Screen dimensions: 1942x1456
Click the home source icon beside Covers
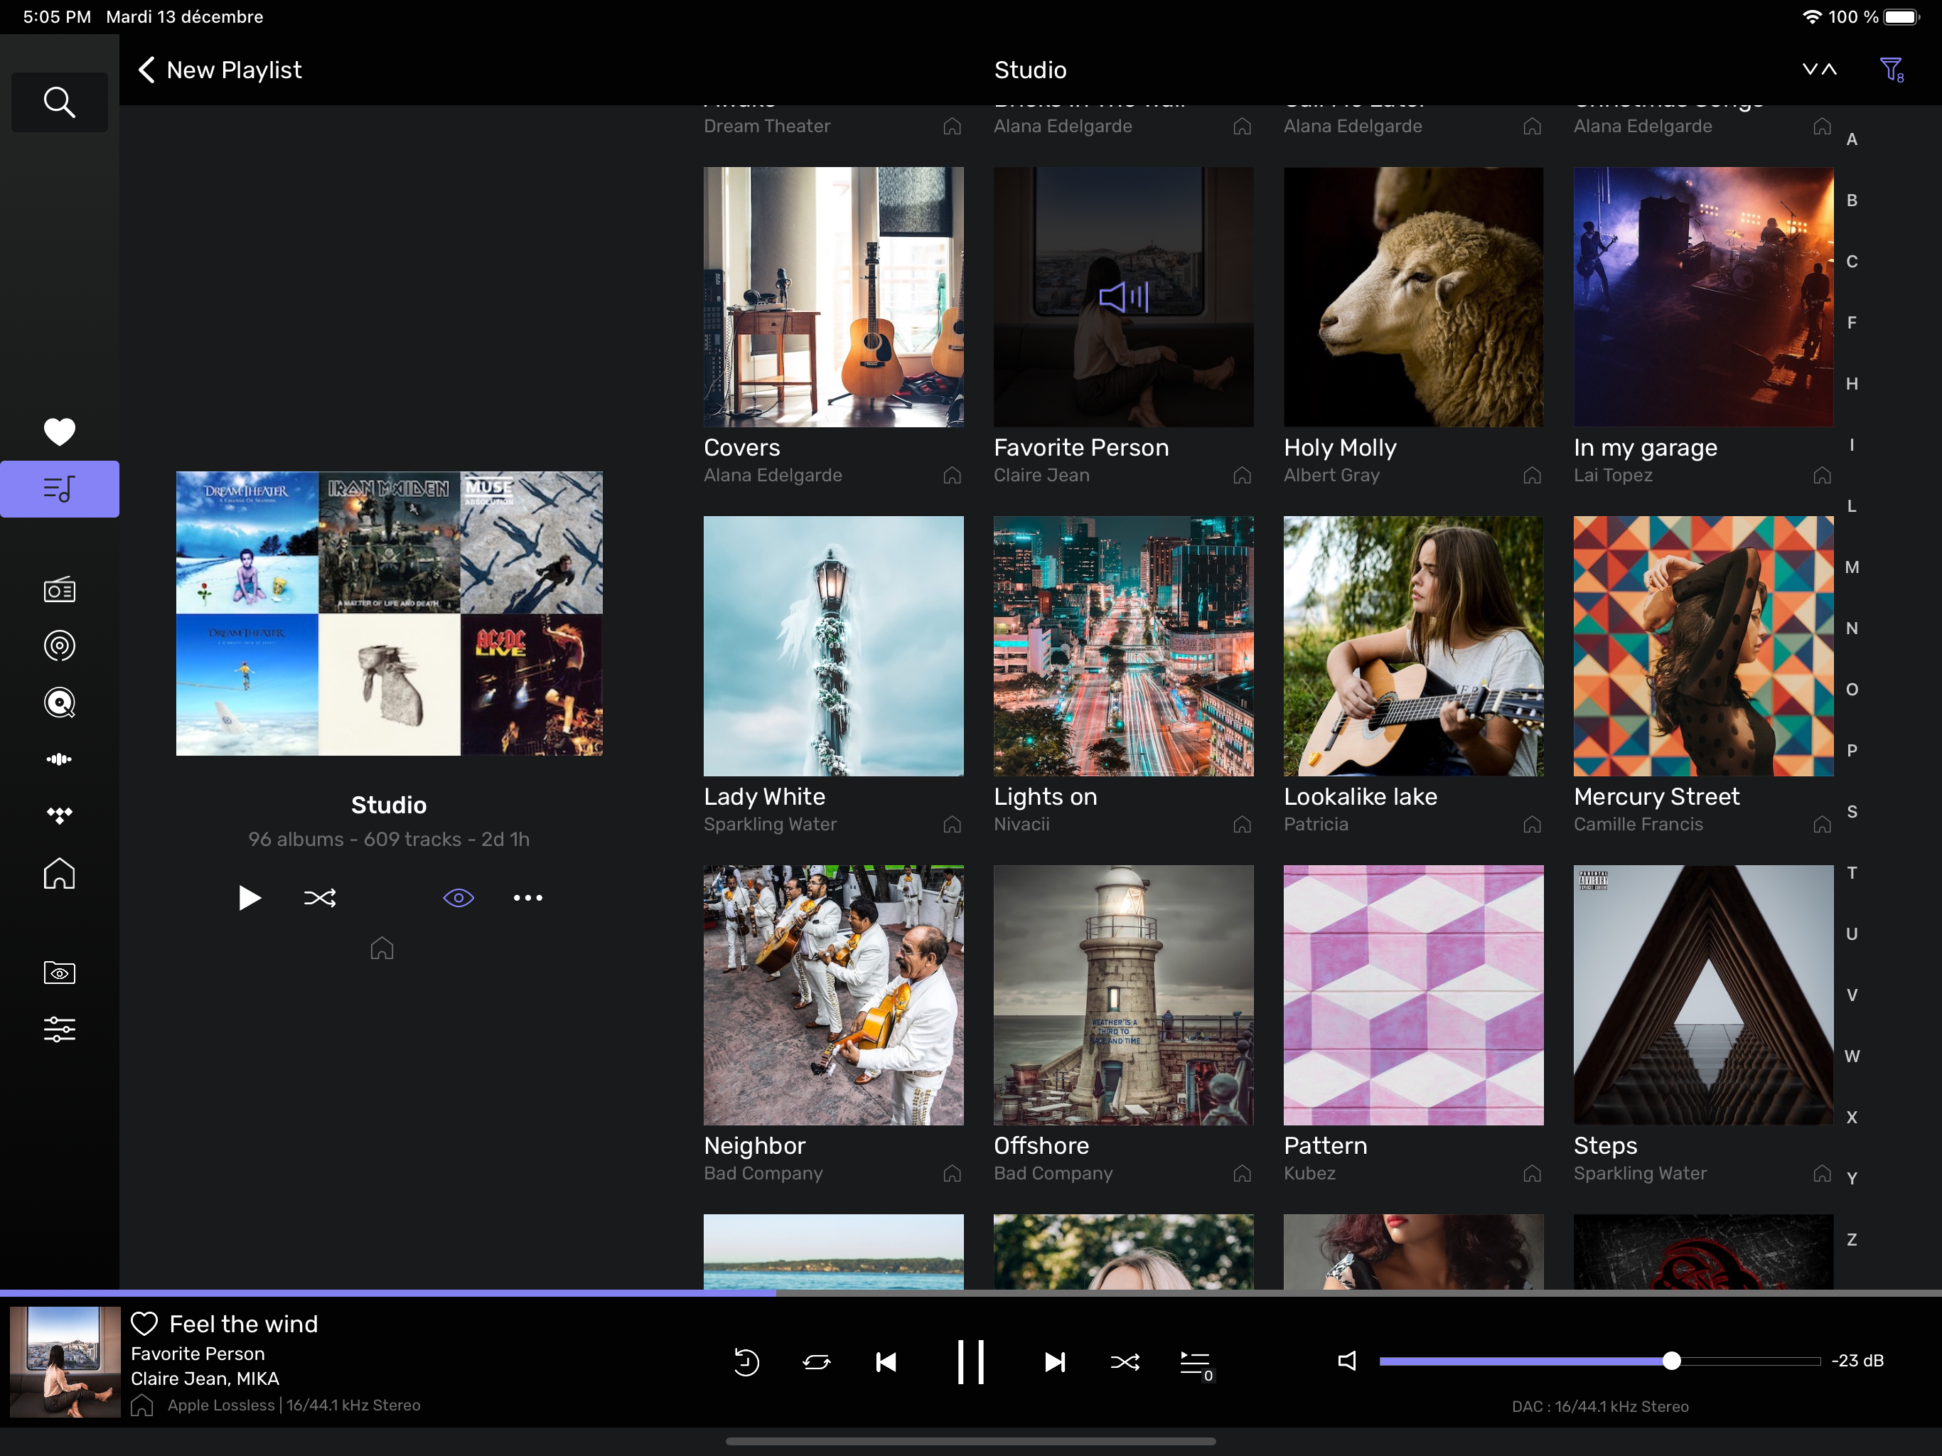point(952,475)
